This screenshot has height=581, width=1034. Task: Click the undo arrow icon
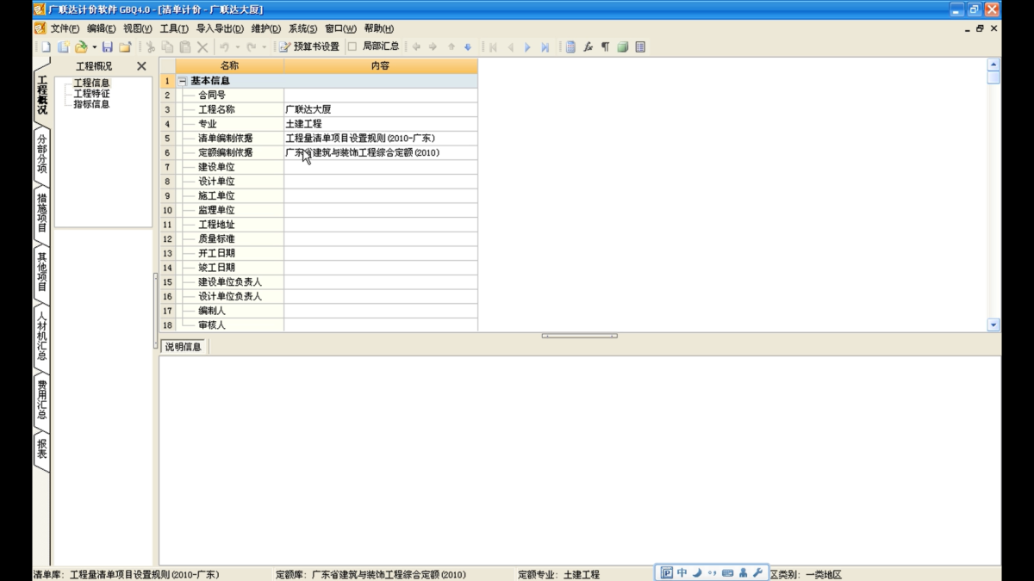coord(224,47)
